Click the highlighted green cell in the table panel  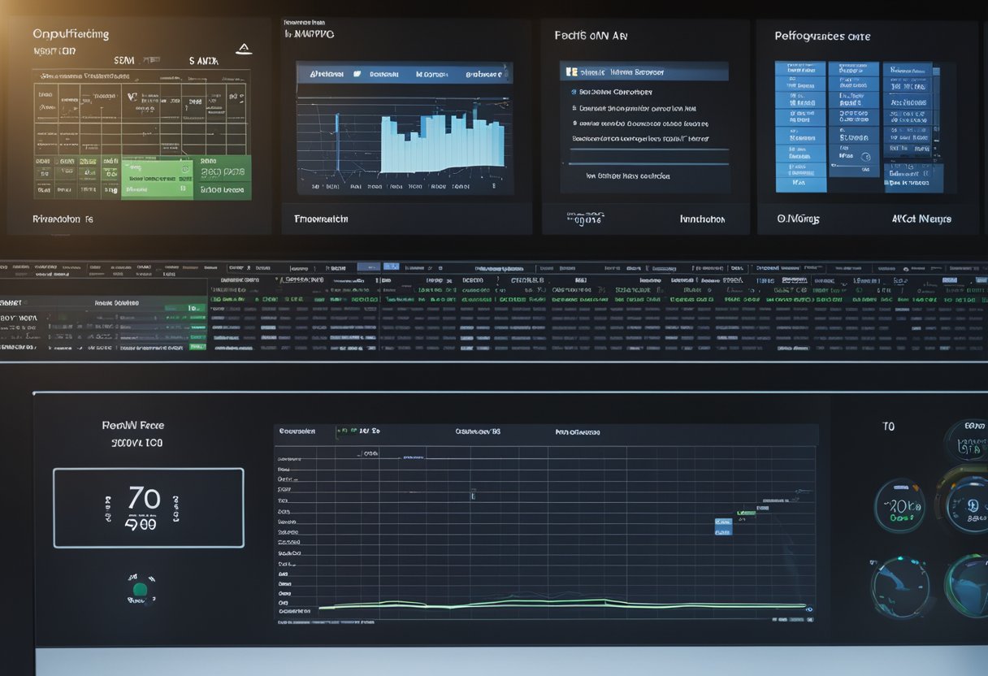pos(157,177)
